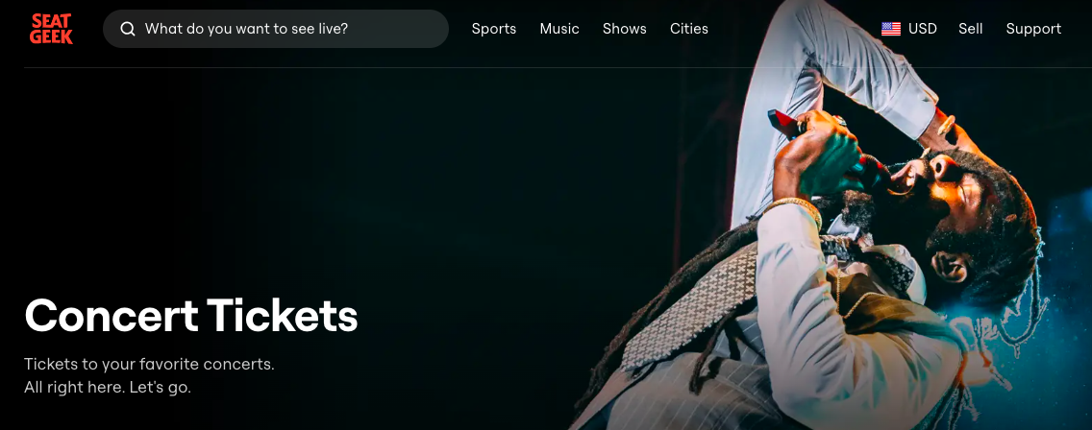Expand the Cities navigation dropdown
This screenshot has width=1092, height=430.
pyautogui.click(x=689, y=29)
